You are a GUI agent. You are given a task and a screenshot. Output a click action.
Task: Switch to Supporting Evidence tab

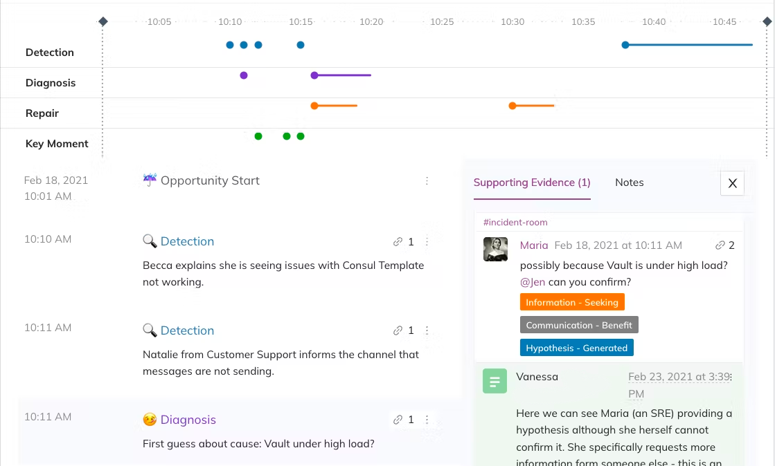click(532, 183)
